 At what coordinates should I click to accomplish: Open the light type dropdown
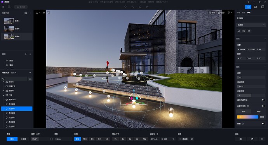click(251, 25)
